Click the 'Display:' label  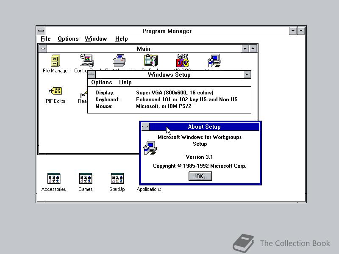(105, 93)
